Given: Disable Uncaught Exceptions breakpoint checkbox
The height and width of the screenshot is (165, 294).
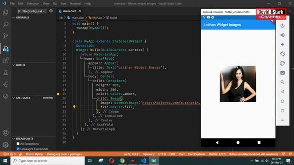Looking at the screenshot, I should (x=18, y=149).
